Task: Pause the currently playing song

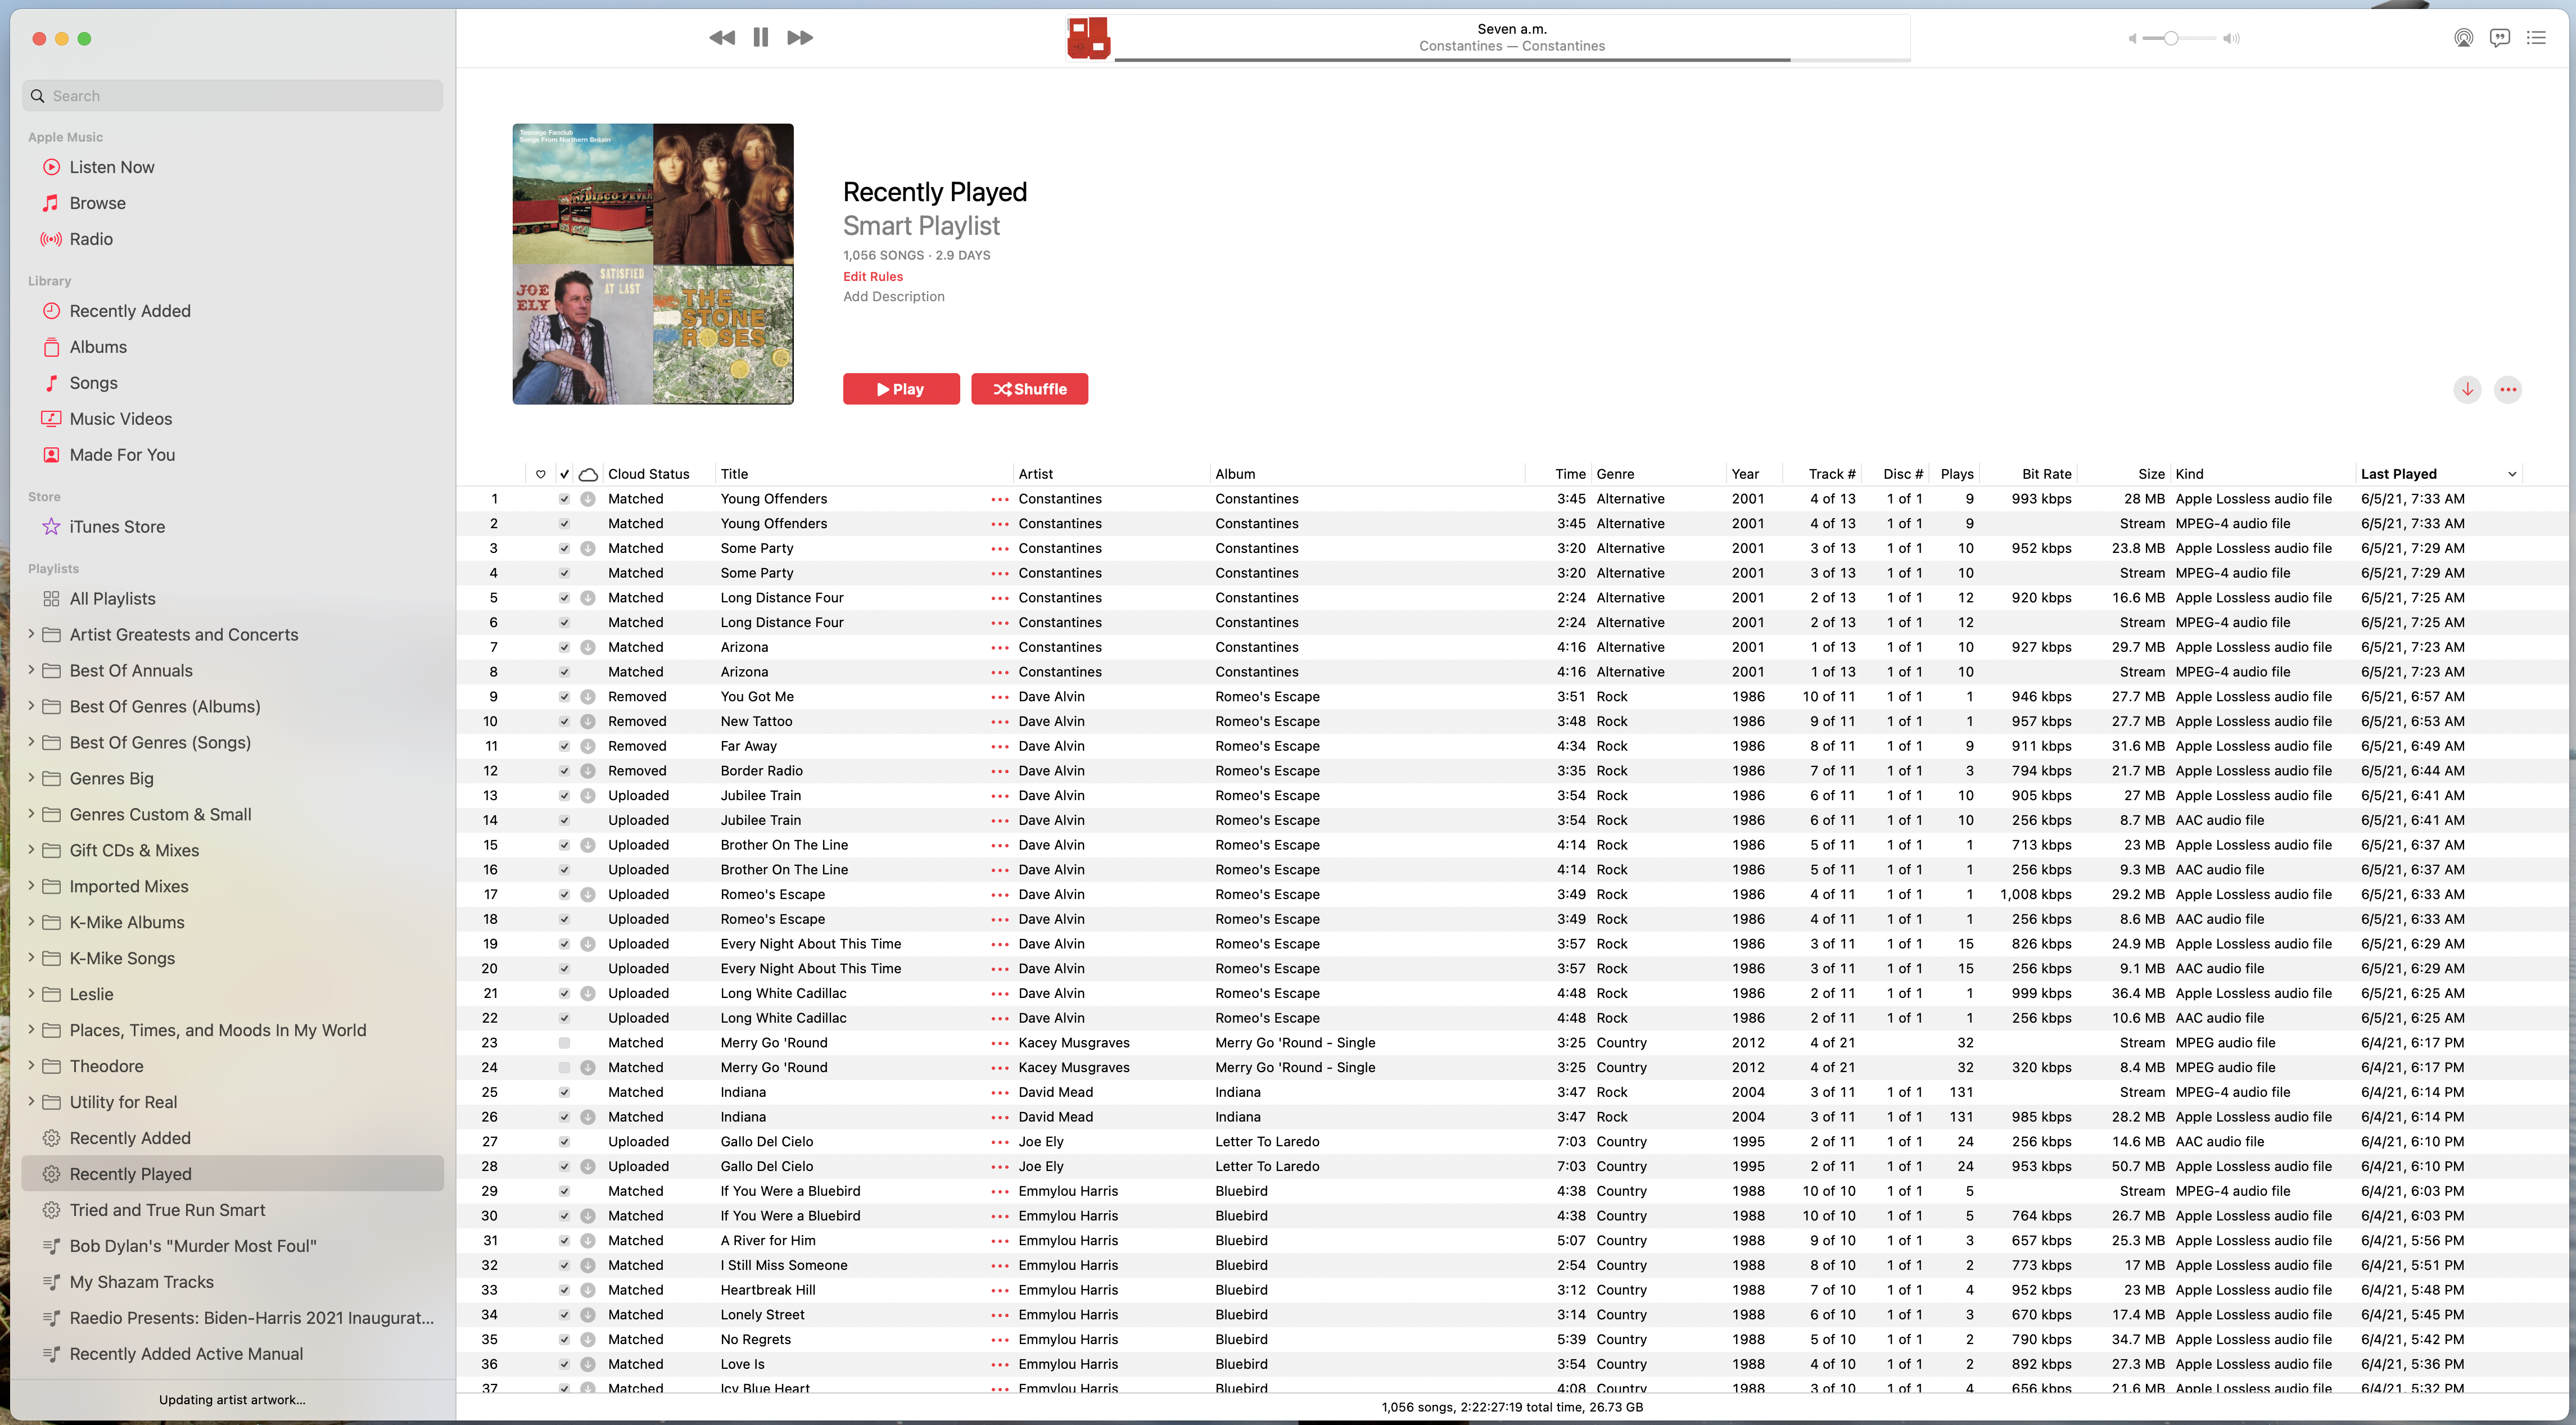Action: pyautogui.click(x=761, y=38)
